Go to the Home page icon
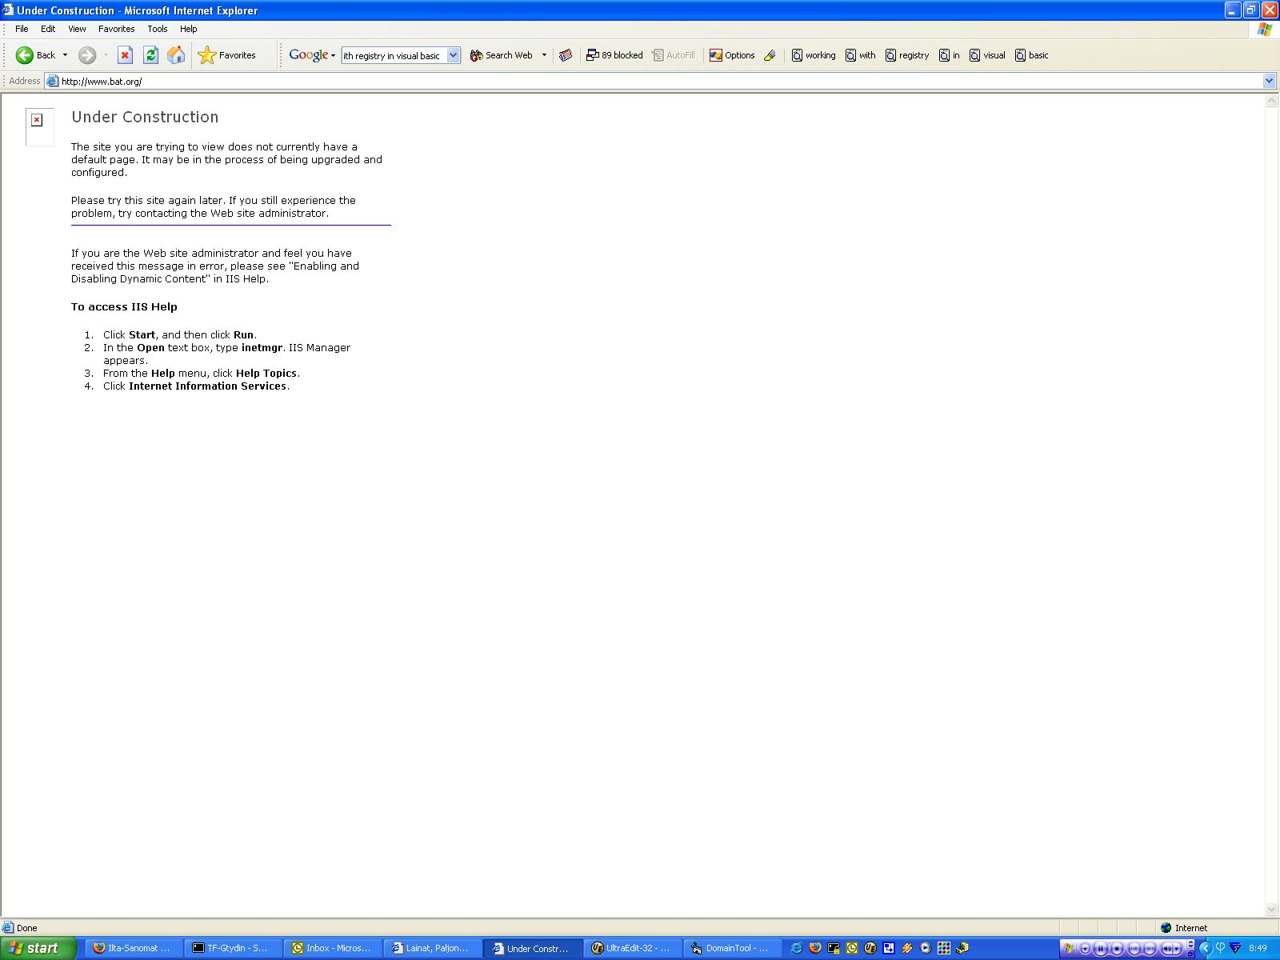The image size is (1280, 960). pos(176,55)
